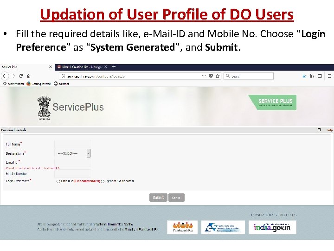Viewport: 334px width, 251px height.
Task: Click the ServicePlus emblem logo
Action: 45,108
